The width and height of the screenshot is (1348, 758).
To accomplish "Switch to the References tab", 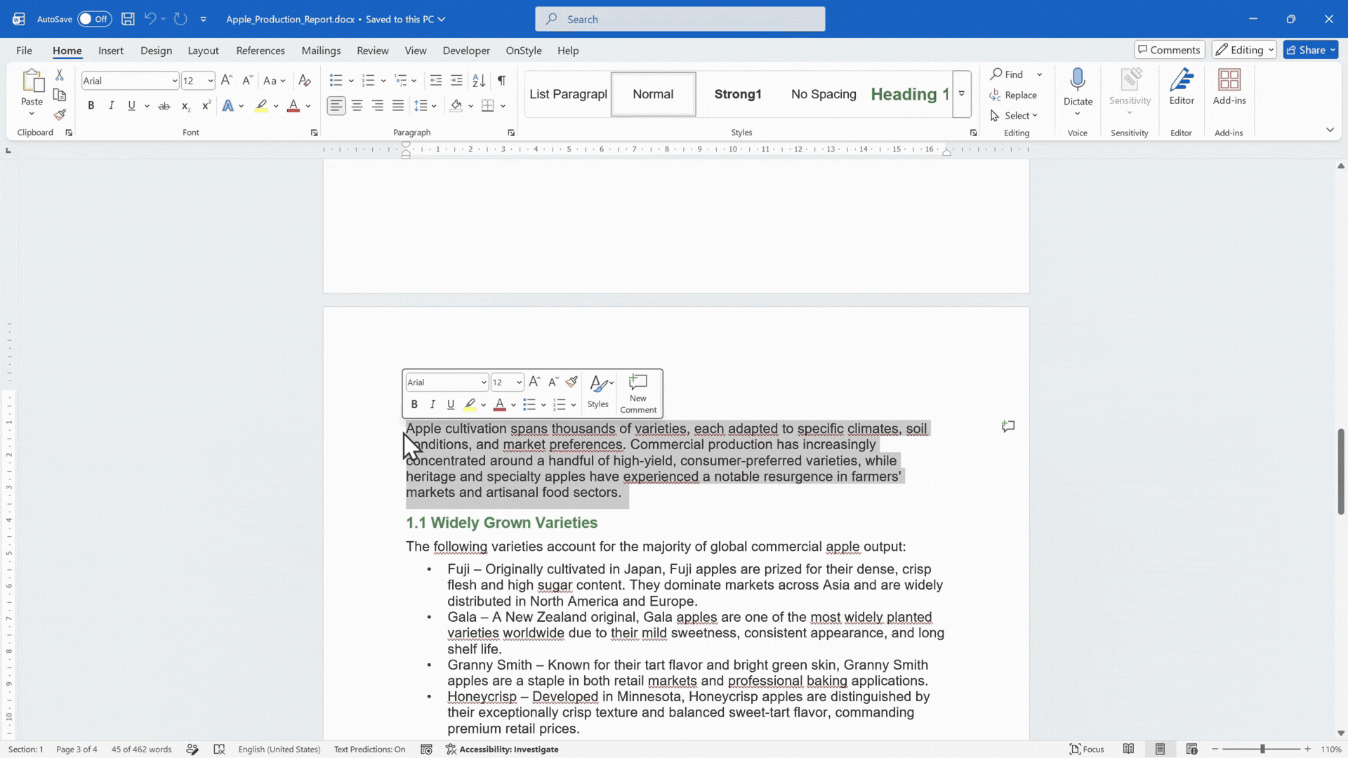I will 260,51.
